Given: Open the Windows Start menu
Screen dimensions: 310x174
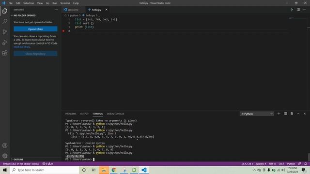Looking at the screenshot, I should (5, 170).
